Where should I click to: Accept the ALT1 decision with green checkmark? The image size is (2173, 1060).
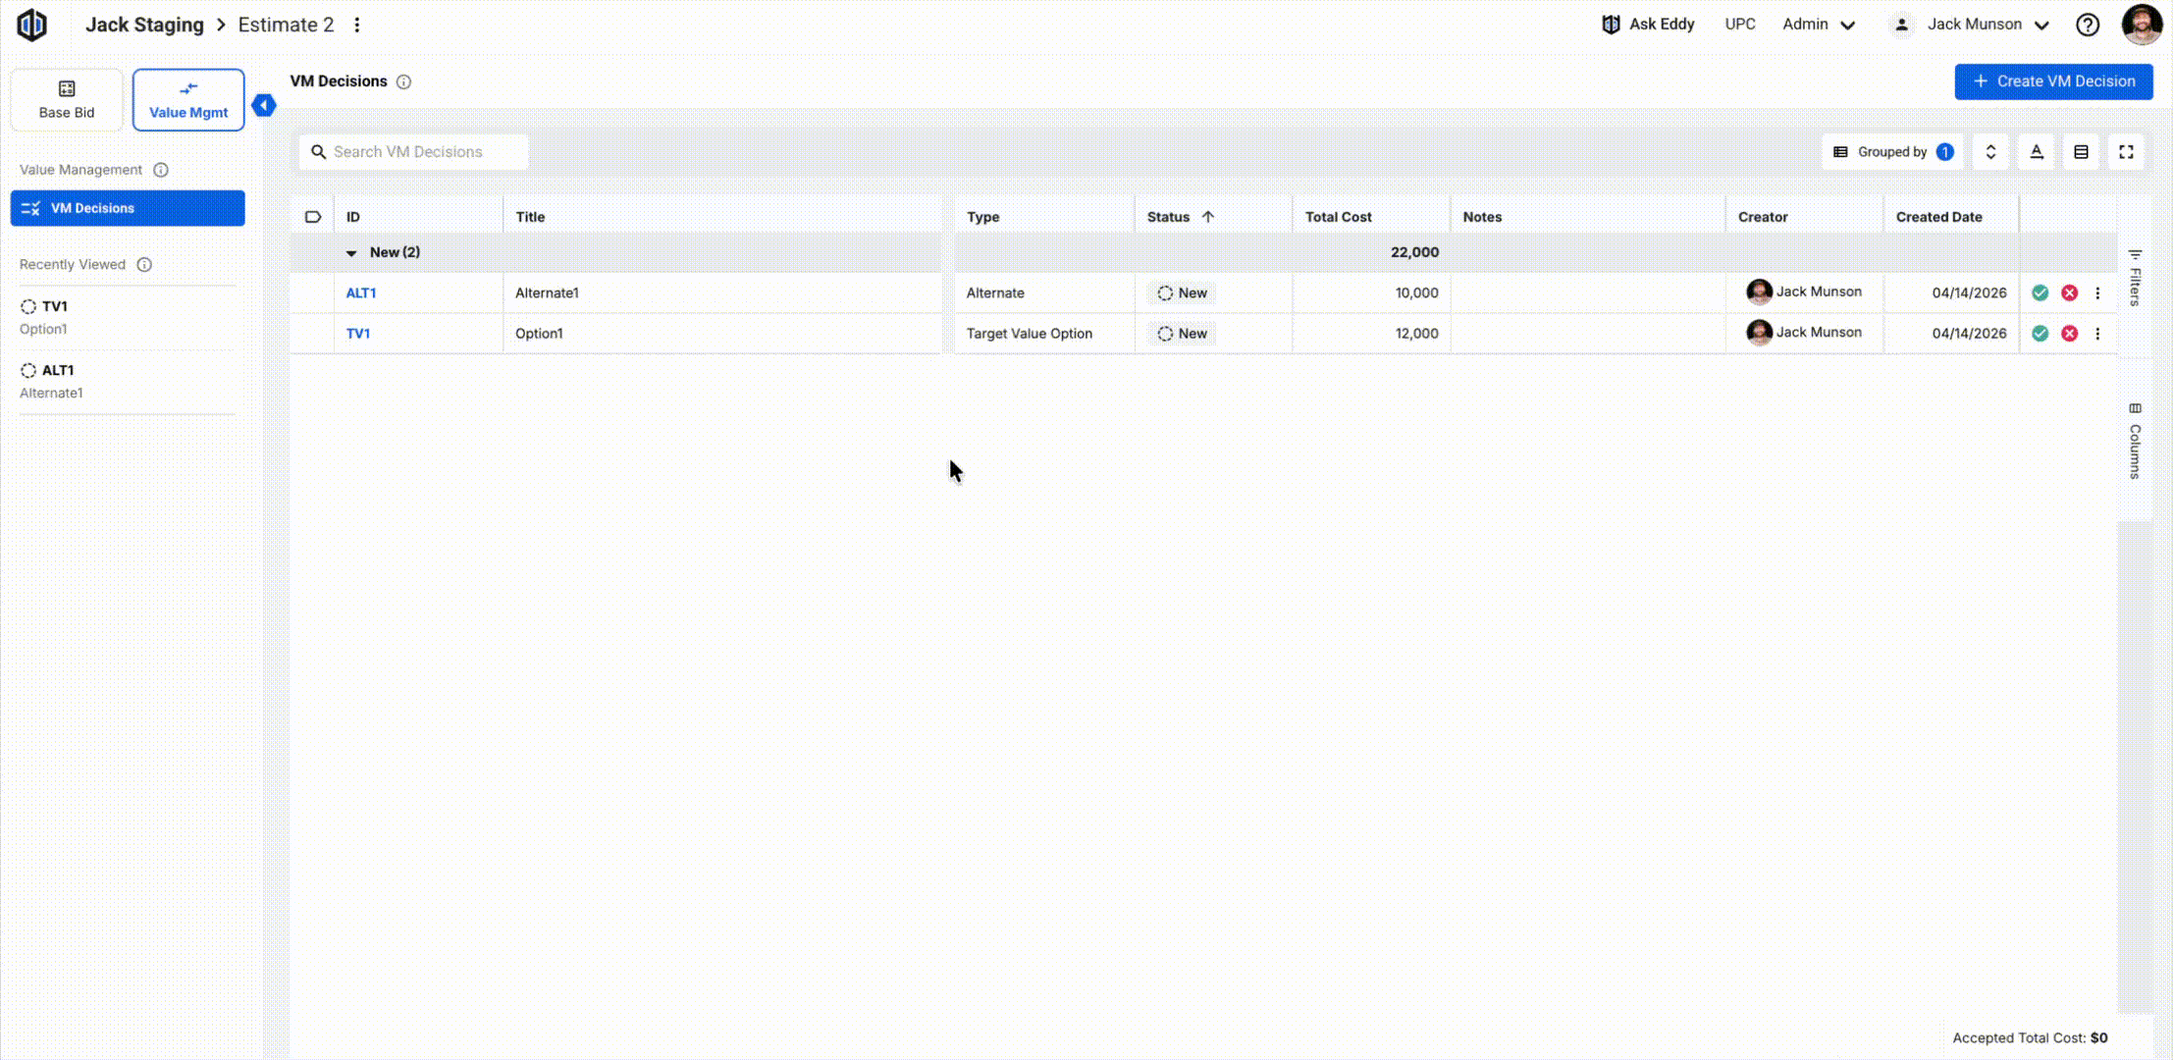pyautogui.click(x=2040, y=292)
